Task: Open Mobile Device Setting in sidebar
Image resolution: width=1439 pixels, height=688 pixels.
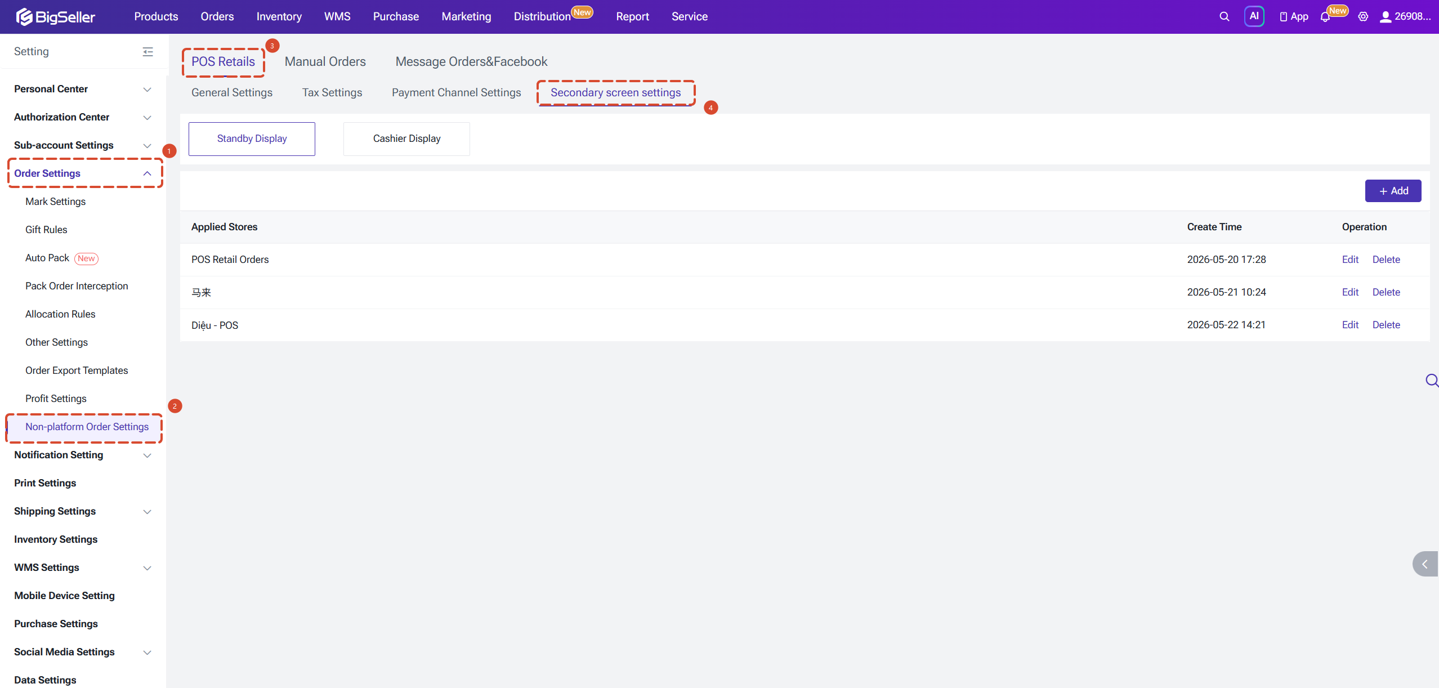Action: click(64, 596)
